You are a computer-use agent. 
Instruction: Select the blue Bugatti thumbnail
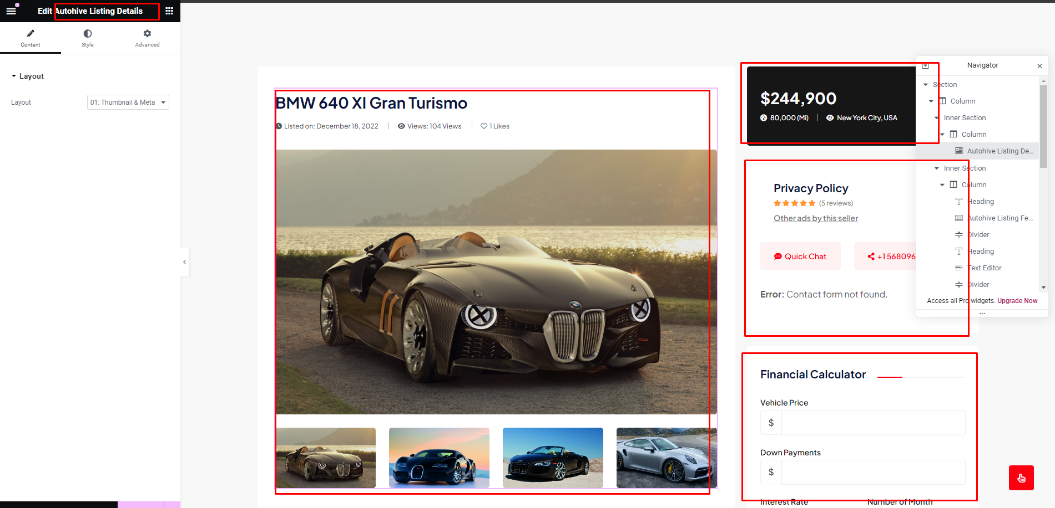point(439,458)
